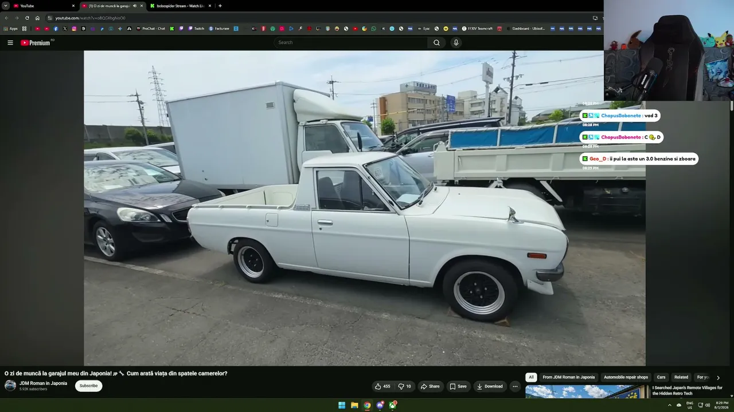Expand the tab search dropdown
Screen dimensions: 734x412
pyautogui.click(x=5, y=6)
